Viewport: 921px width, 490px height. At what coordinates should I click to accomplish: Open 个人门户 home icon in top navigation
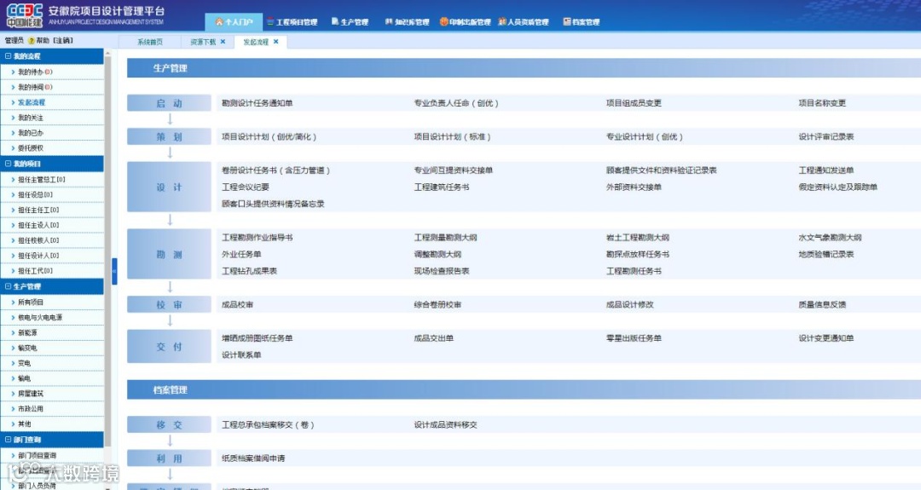[x=219, y=22]
